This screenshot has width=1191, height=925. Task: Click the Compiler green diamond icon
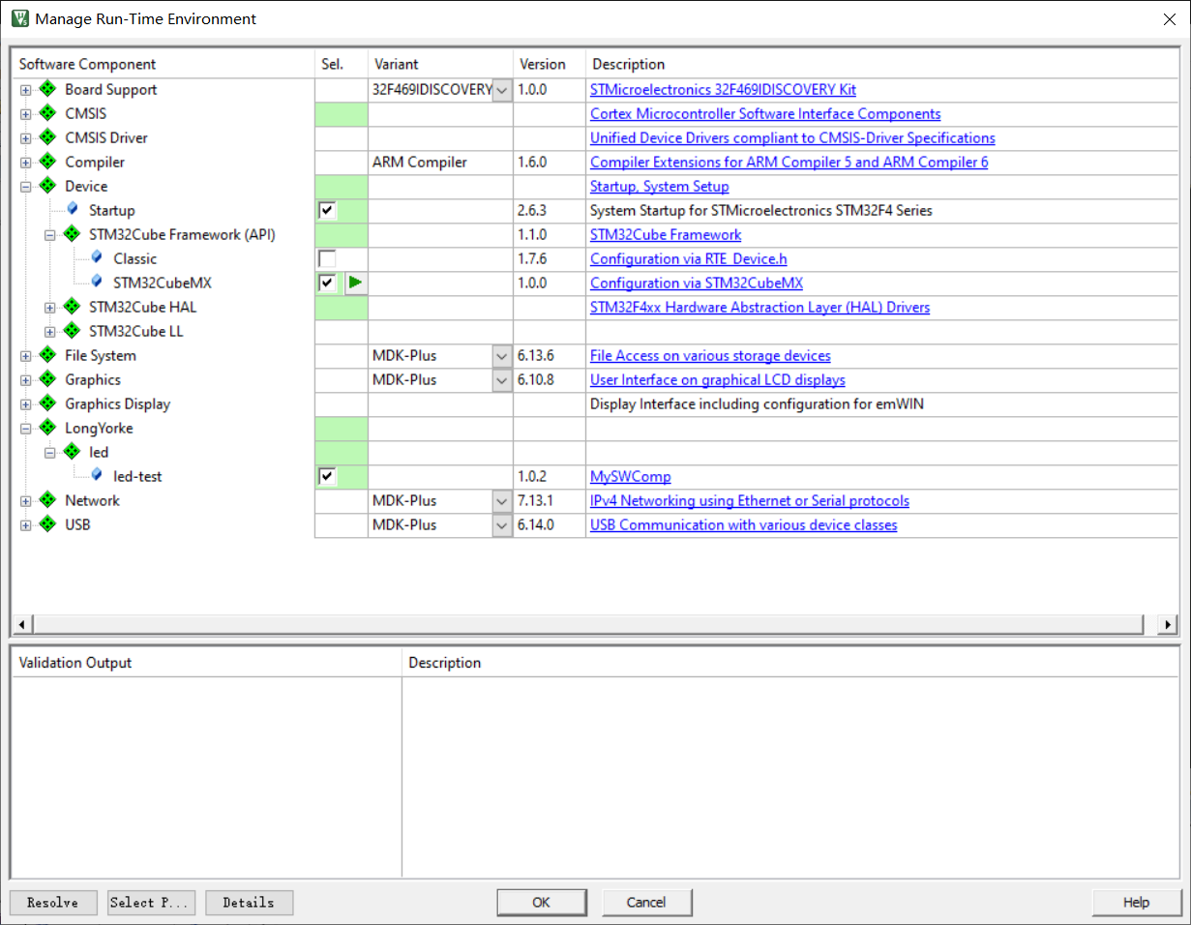48,163
